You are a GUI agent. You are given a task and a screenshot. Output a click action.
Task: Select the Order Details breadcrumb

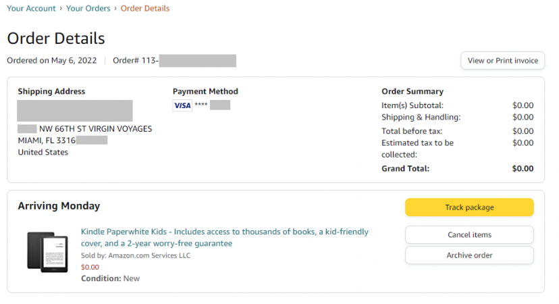[145, 8]
